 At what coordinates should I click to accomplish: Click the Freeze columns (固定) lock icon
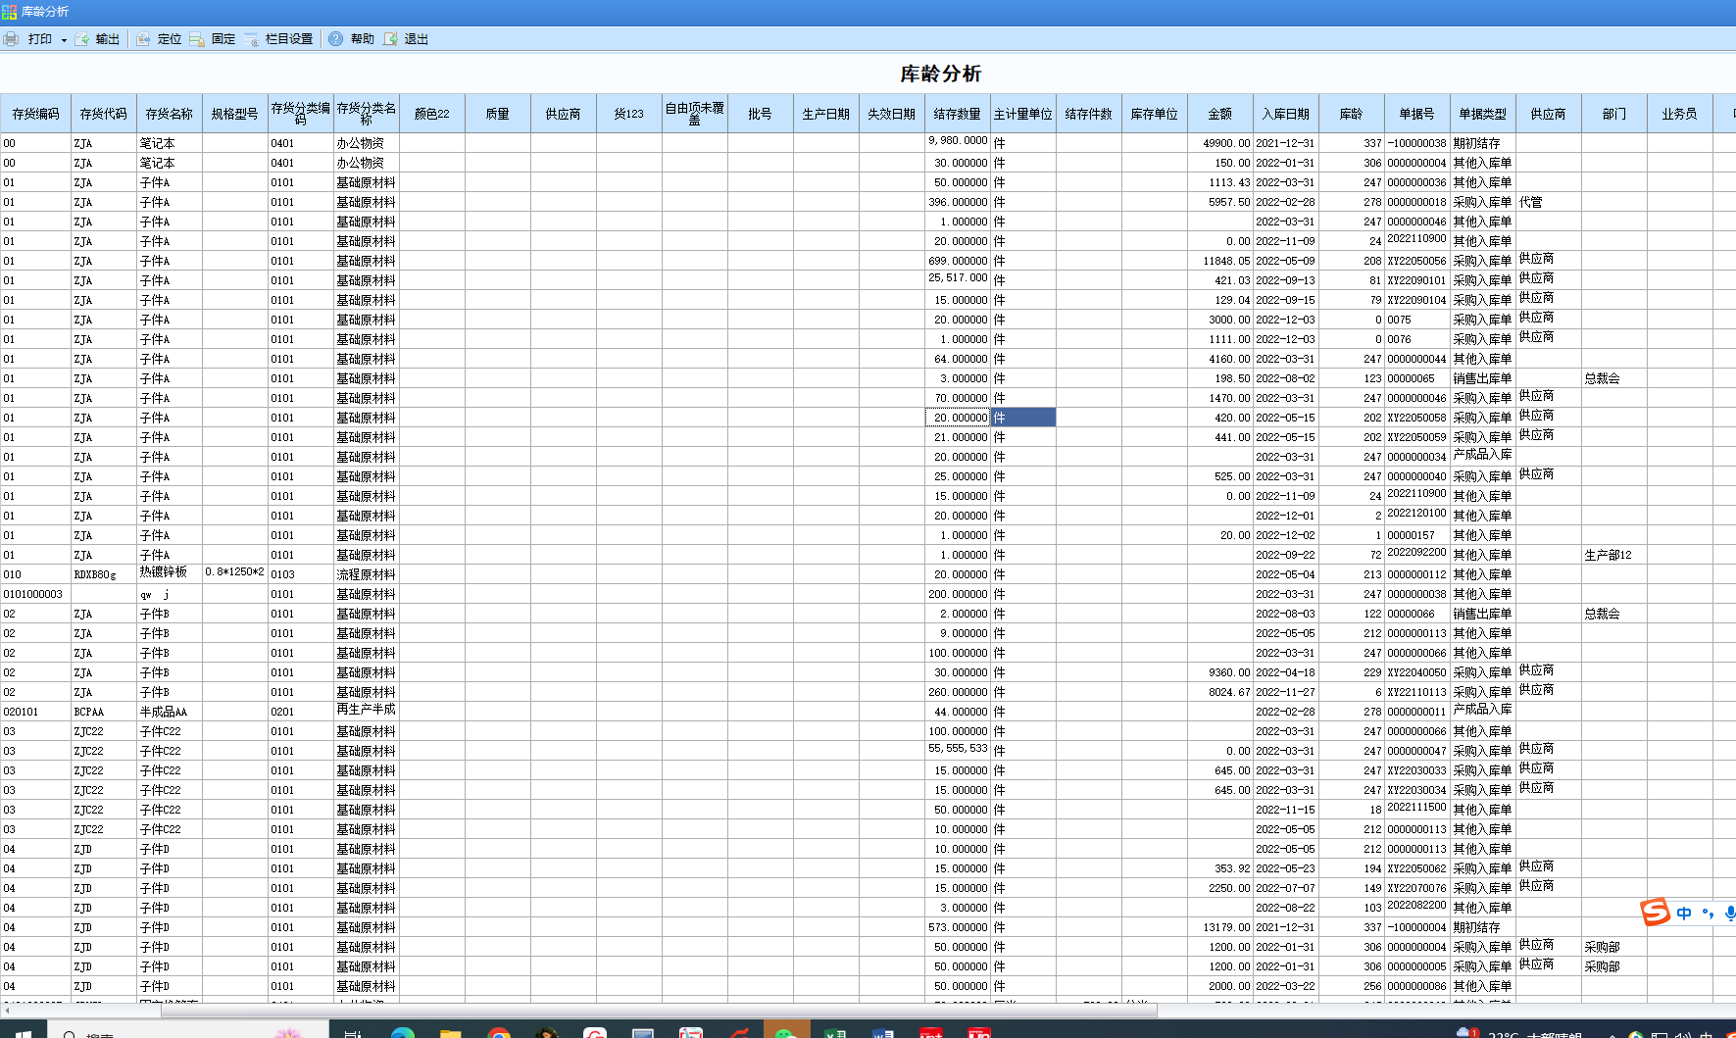[x=197, y=39]
